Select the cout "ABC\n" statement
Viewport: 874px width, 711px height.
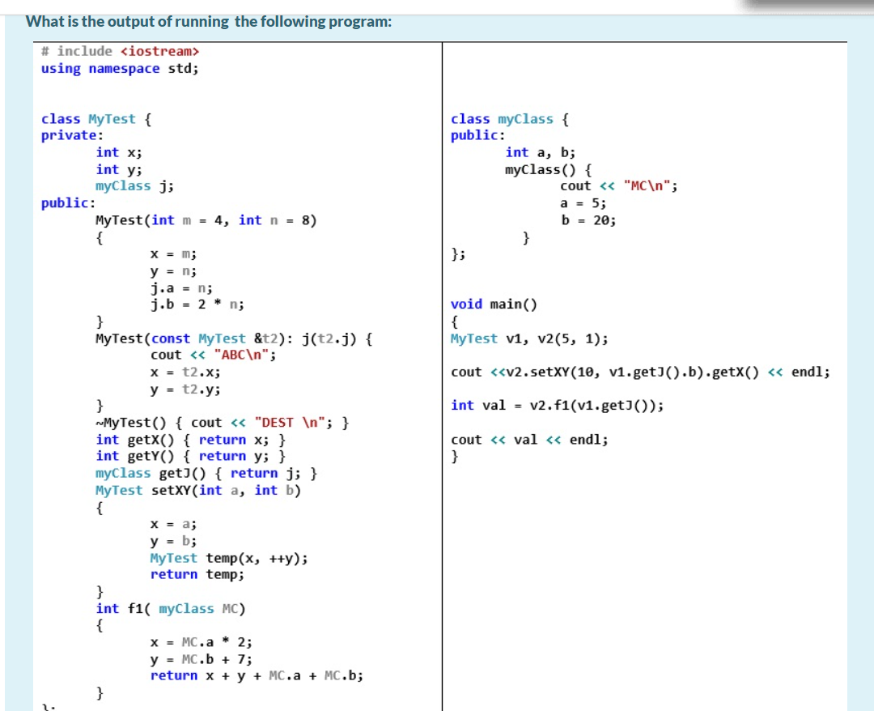(x=213, y=355)
